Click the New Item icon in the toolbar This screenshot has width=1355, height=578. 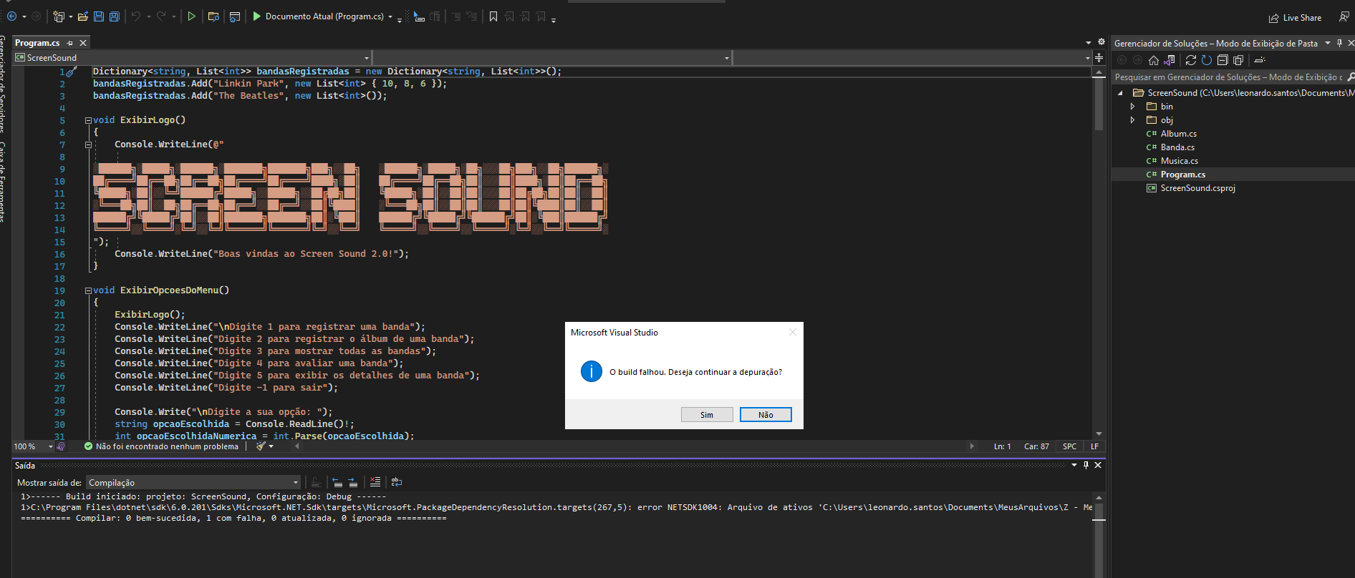pos(59,16)
